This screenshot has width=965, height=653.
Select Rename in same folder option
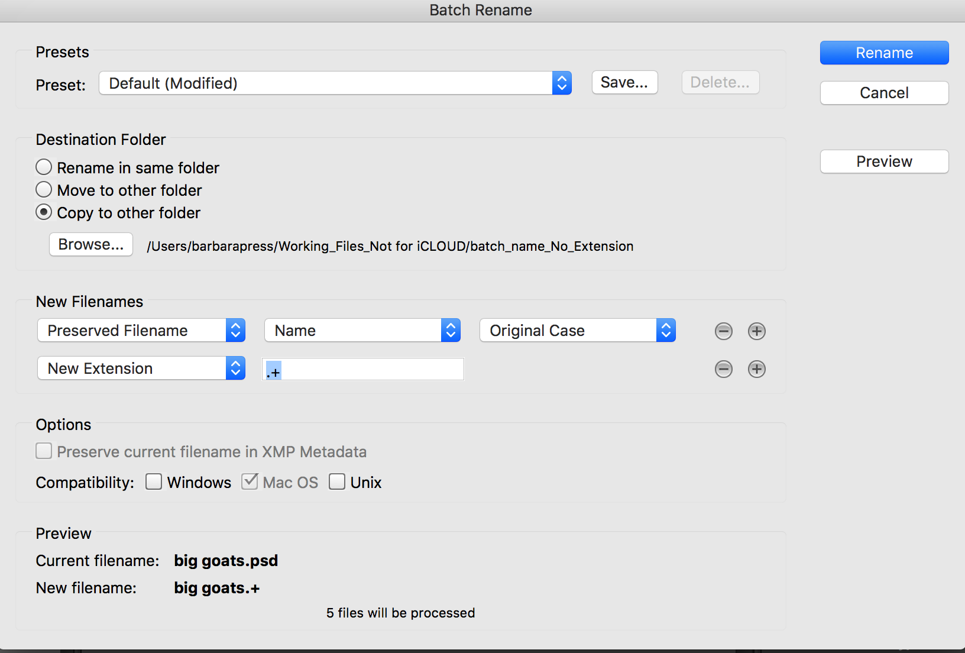point(44,167)
